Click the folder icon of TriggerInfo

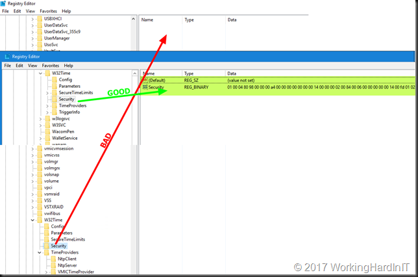(55, 112)
